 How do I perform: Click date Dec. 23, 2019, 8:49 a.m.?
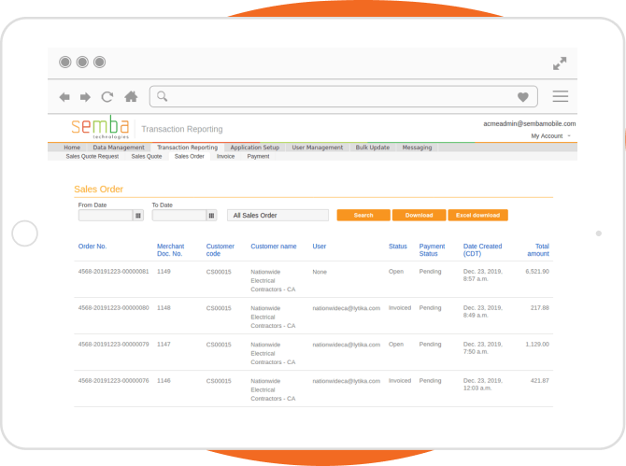coord(483,311)
